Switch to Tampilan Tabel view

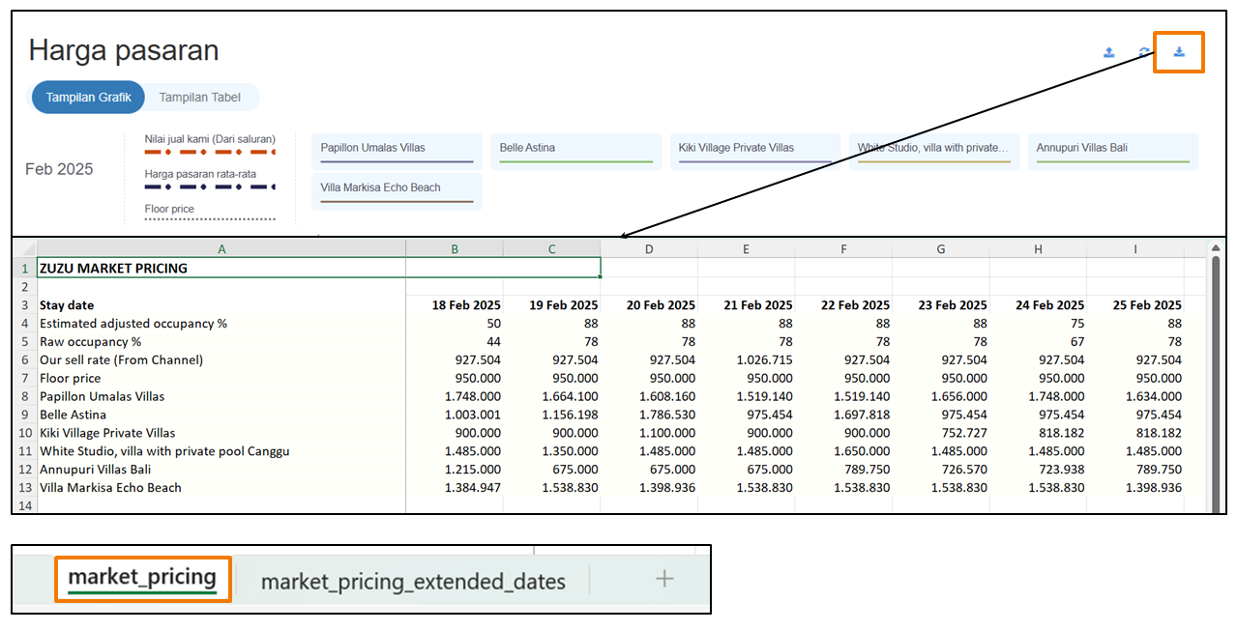tap(199, 98)
